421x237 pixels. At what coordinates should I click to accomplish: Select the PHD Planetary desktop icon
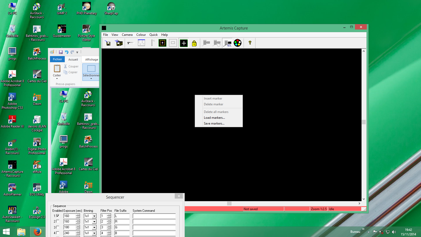pyautogui.click(x=87, y=9)
